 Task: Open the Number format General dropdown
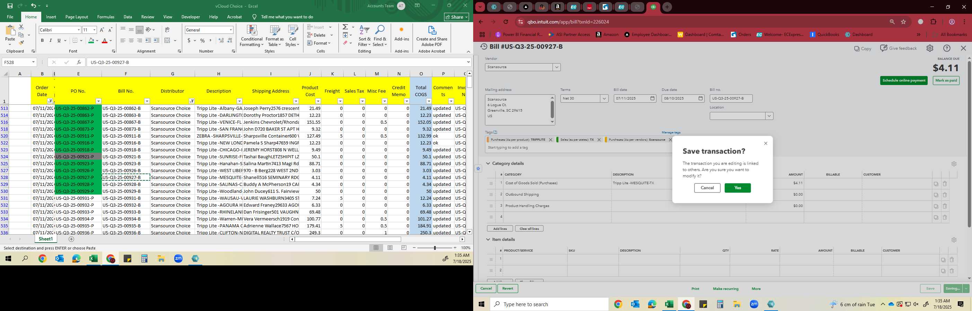click(231, 30)
